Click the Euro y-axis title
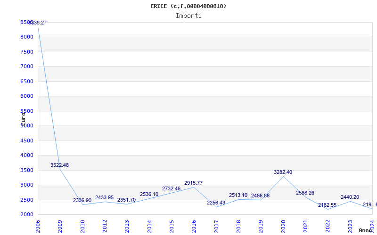Viewport: 377px width, 235px height. (23, 119)
